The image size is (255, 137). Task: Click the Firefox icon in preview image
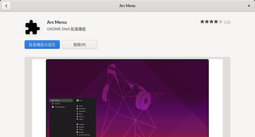53,101
